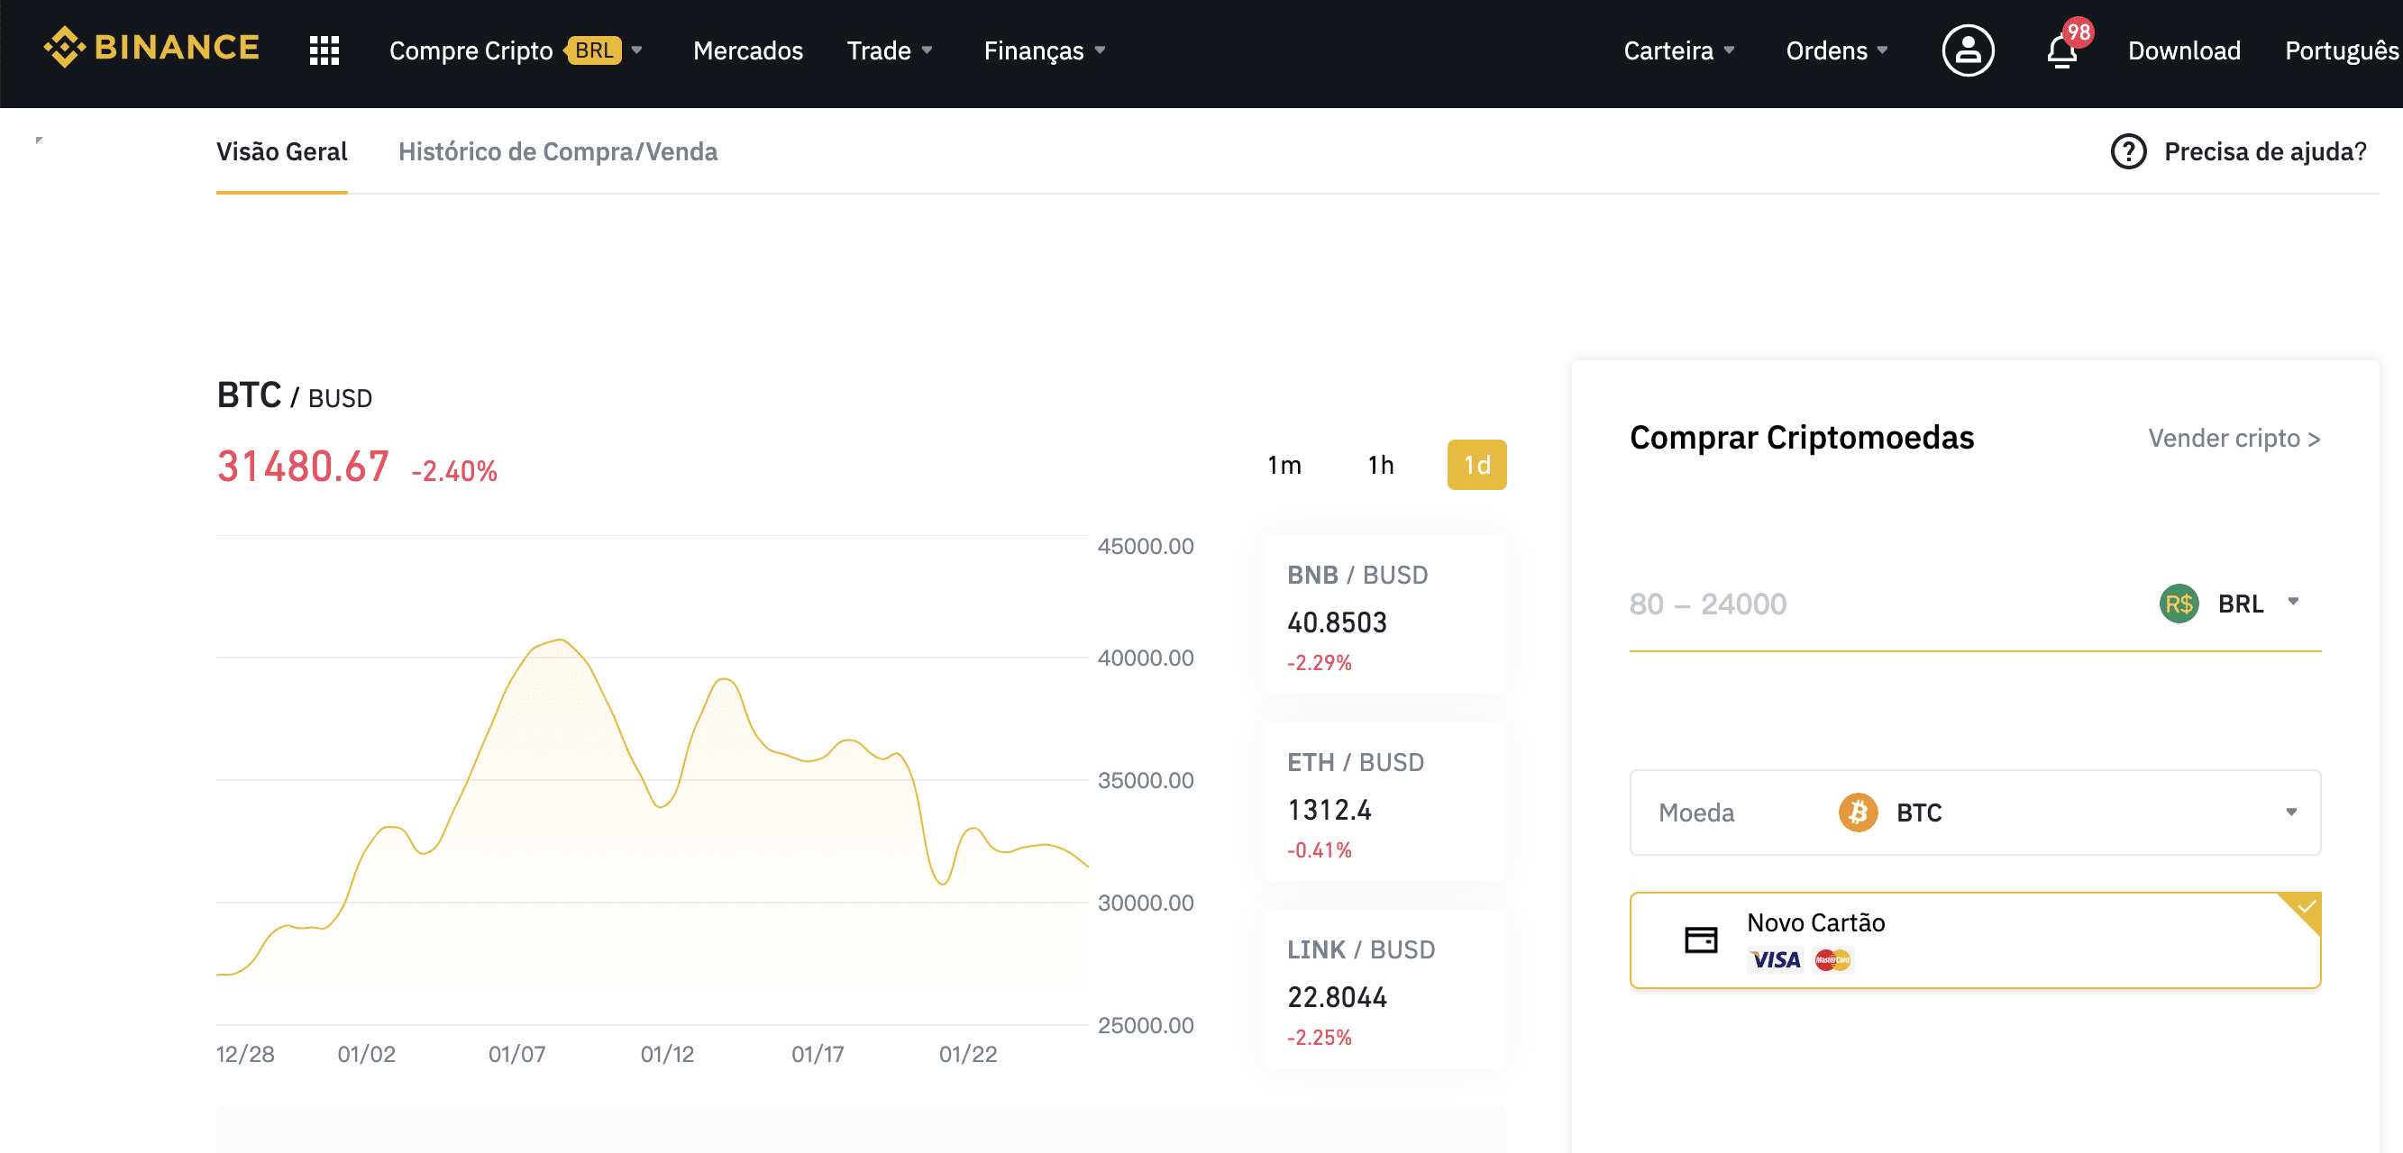The width and height of the screenshot is (2403, 1153).
Task: Select the 1h chart interval
Action: coord(1381,464)
